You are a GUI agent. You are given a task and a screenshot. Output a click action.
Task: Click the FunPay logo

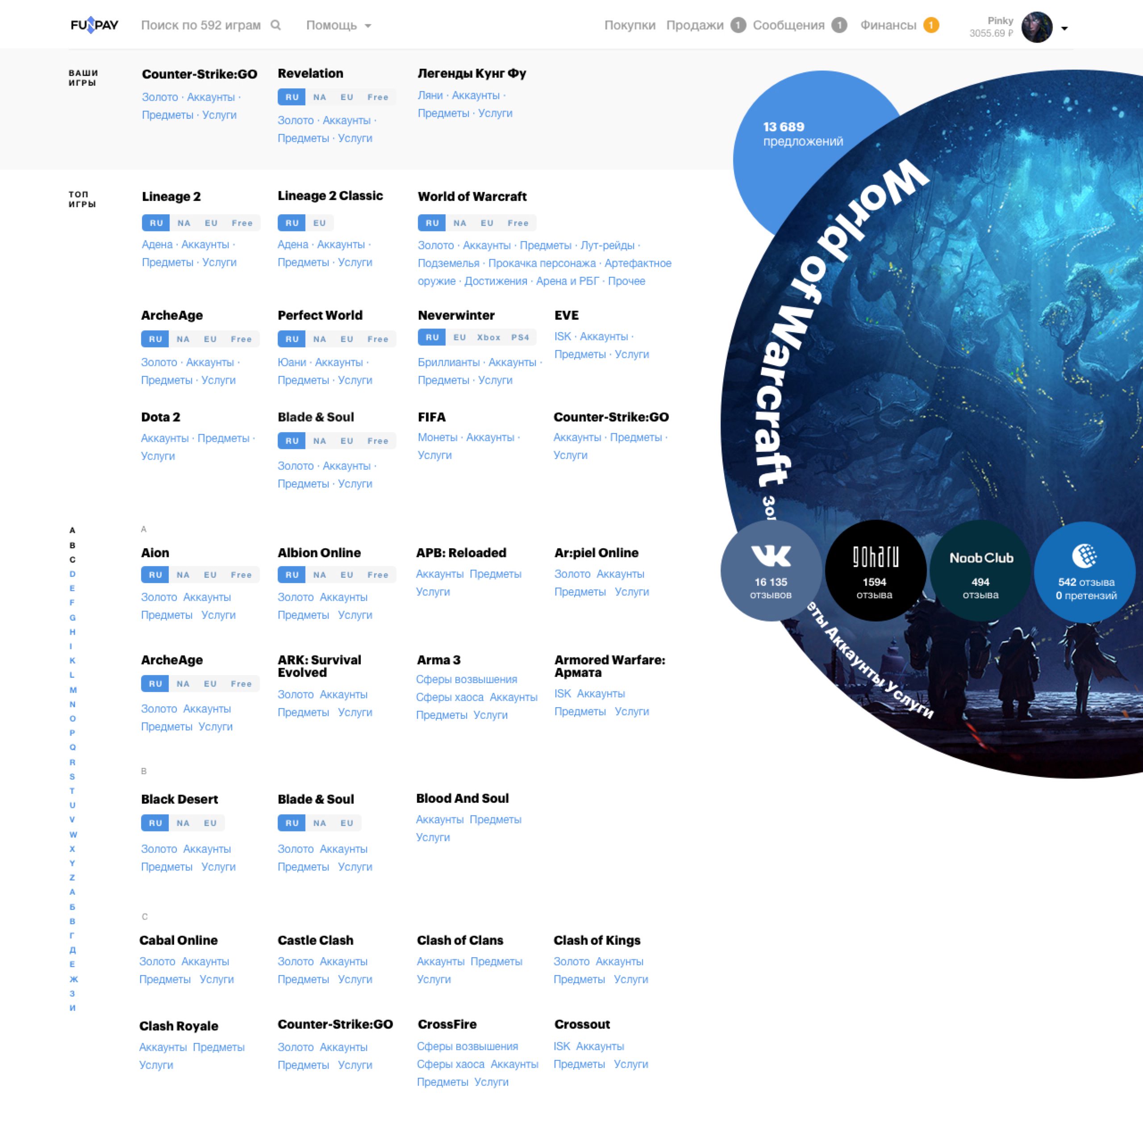(x=94, y=25)
